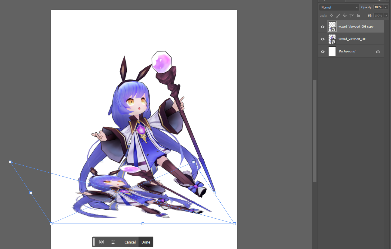Toggle lock image pixels brush icon
391x249 pixels.
tap(338, 15)
